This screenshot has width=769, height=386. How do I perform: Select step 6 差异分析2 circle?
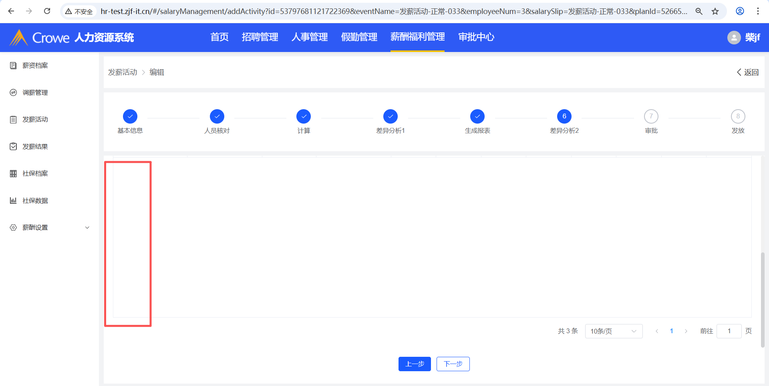pos(564,116)
